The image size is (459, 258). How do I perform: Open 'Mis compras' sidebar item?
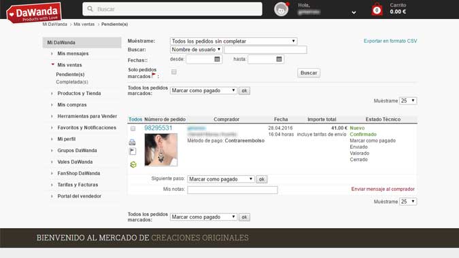pyautogui.click(x=72, y=105)
